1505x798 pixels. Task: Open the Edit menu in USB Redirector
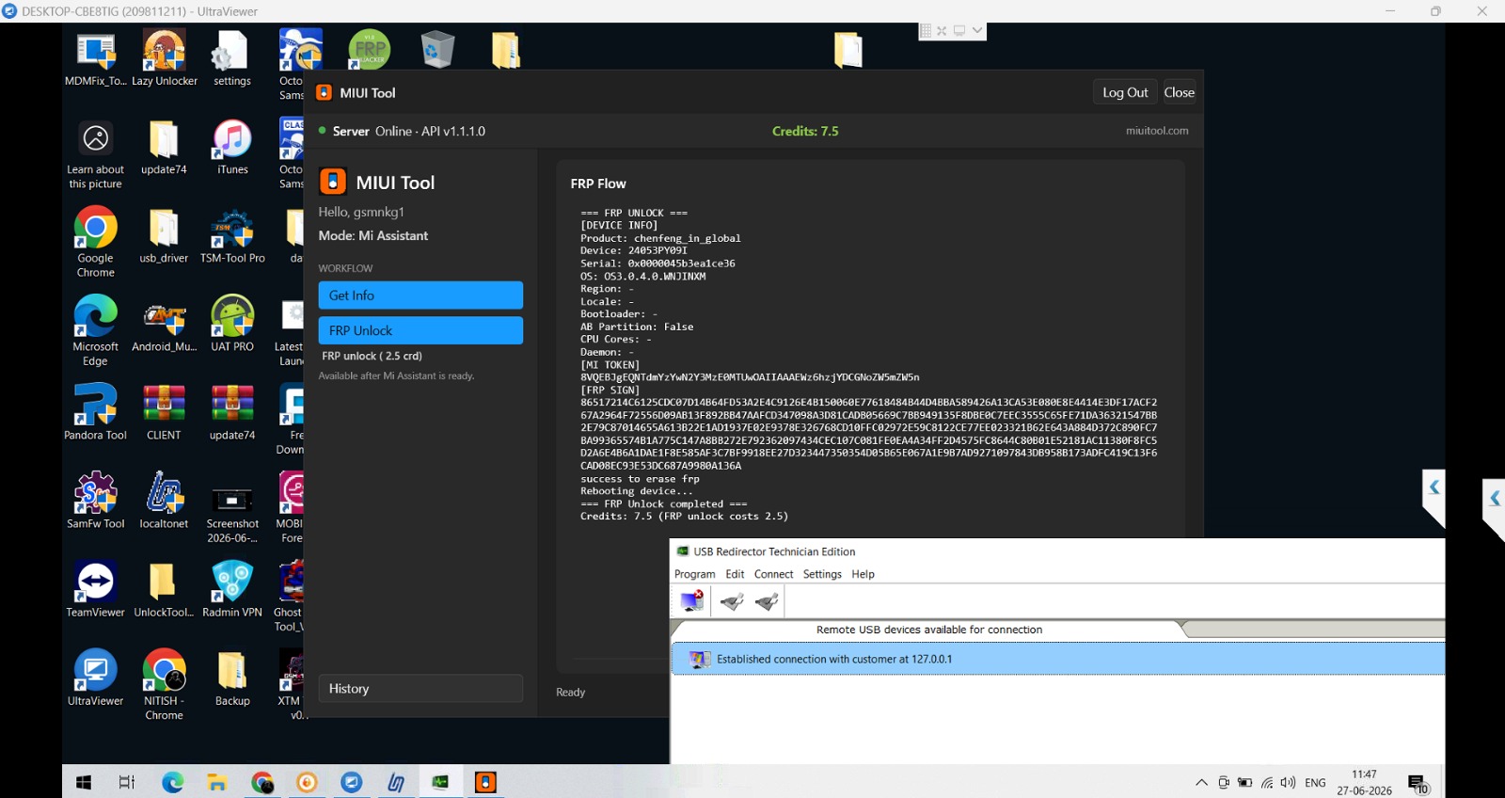(735, 574)
